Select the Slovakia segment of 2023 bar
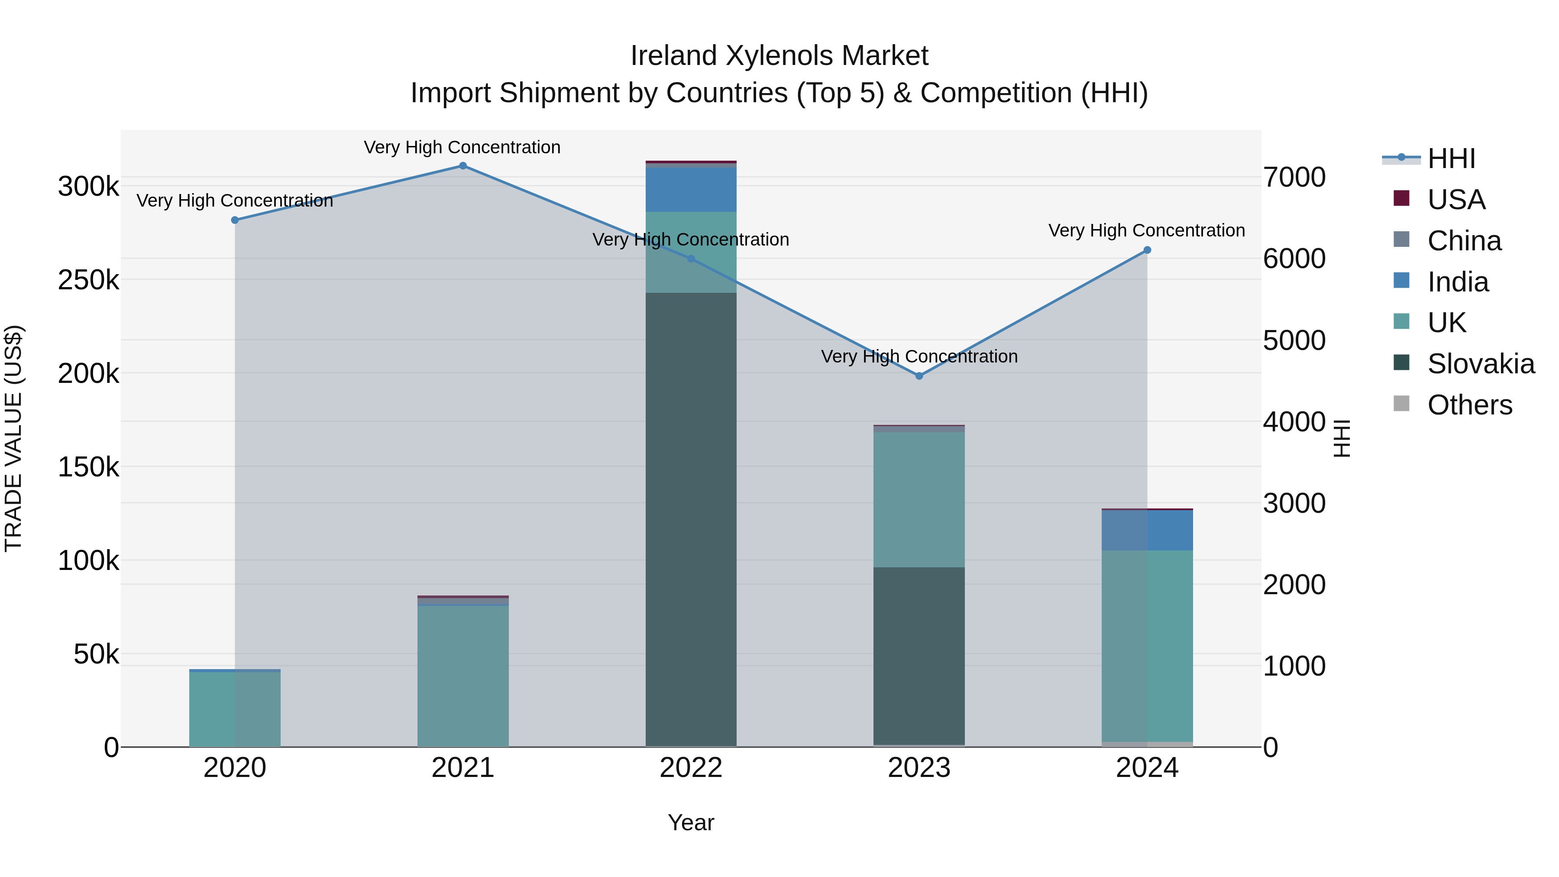The image size is (1559, 877). [x=919, y=656]
